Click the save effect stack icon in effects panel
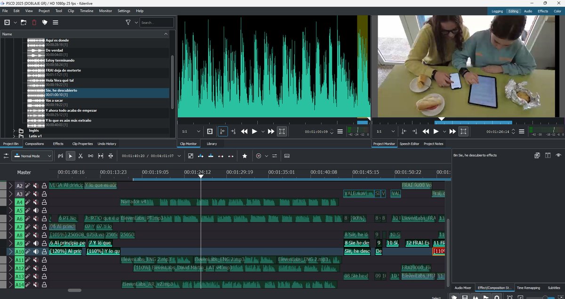This screenshot has height=299, width=565. point(537,155)
